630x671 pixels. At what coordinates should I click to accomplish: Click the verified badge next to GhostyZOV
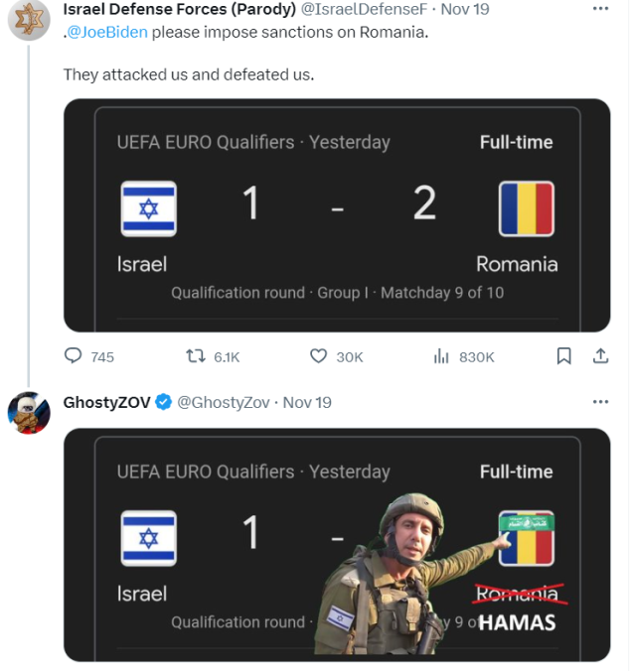point(164,402)
